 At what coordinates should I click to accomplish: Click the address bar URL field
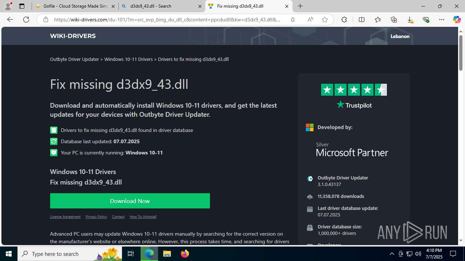point(167,20)
